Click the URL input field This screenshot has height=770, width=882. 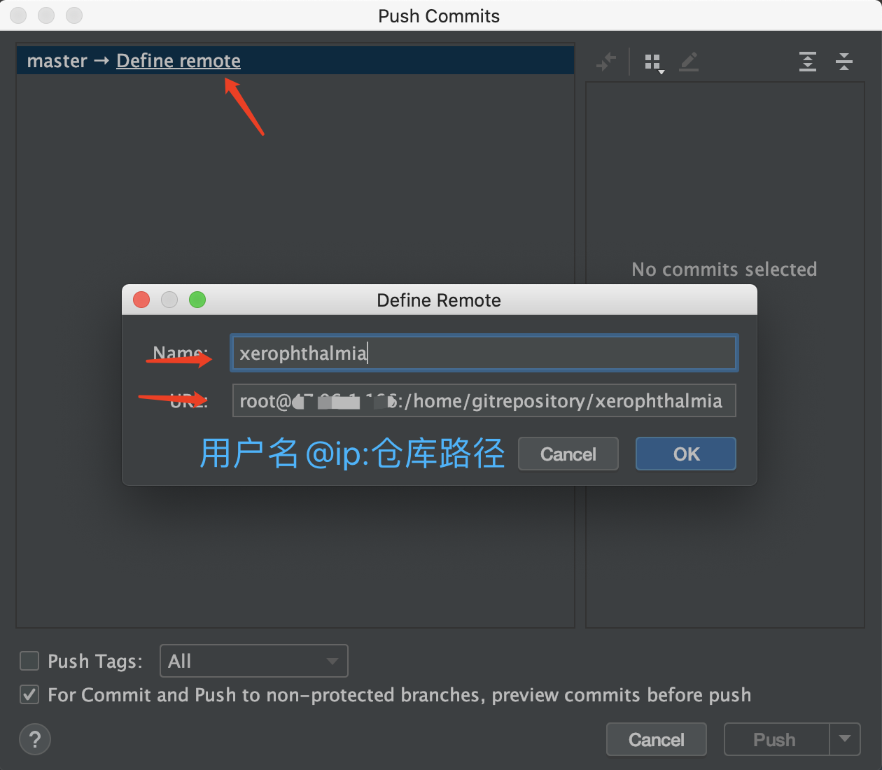(484, 400)
